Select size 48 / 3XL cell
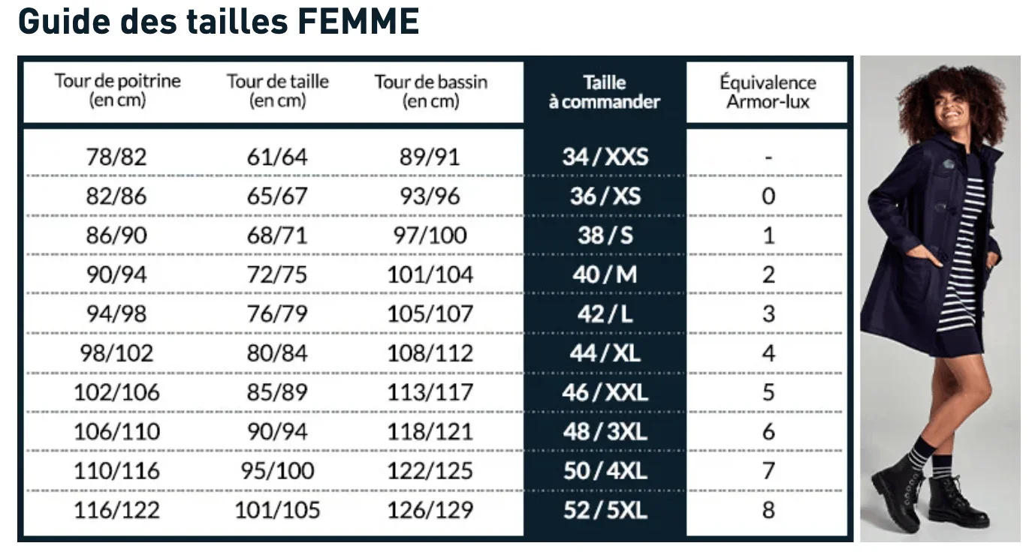Viewport: 1035px width, 555px height. (605, 431)
